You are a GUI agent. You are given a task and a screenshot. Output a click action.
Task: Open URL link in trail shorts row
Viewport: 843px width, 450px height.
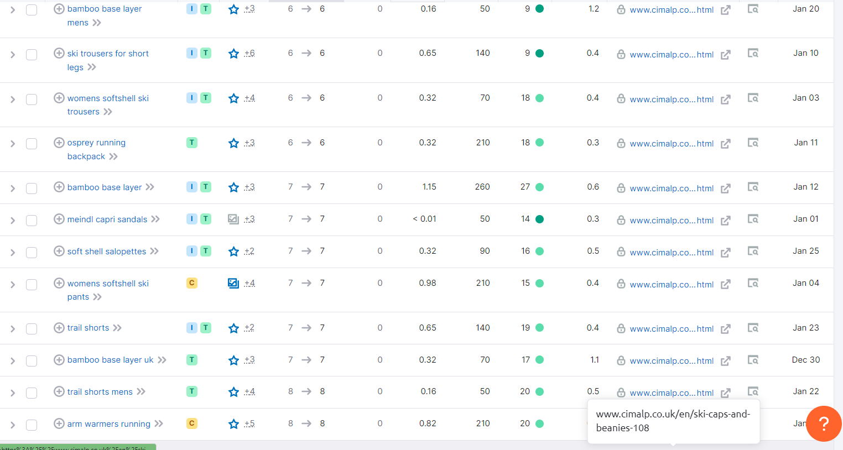tap(672, 329)
